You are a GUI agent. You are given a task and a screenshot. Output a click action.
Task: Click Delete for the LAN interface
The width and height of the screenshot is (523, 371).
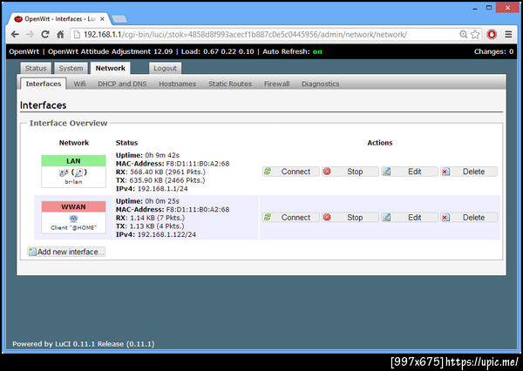click(469, 172)
